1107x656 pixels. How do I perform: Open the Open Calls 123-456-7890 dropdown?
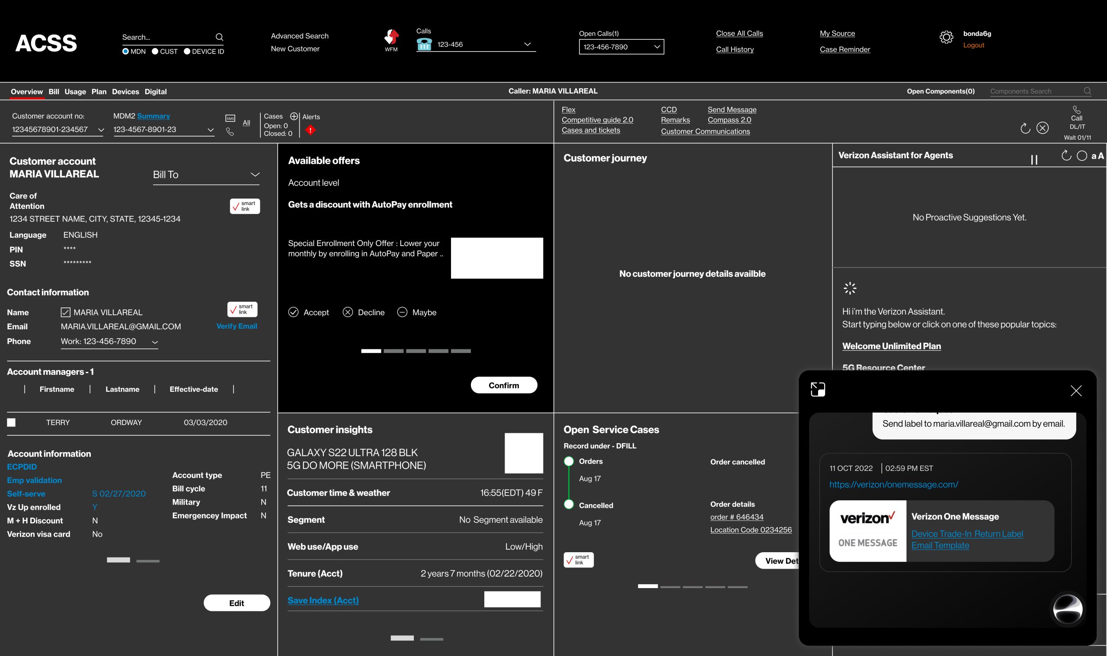(657, 47)
